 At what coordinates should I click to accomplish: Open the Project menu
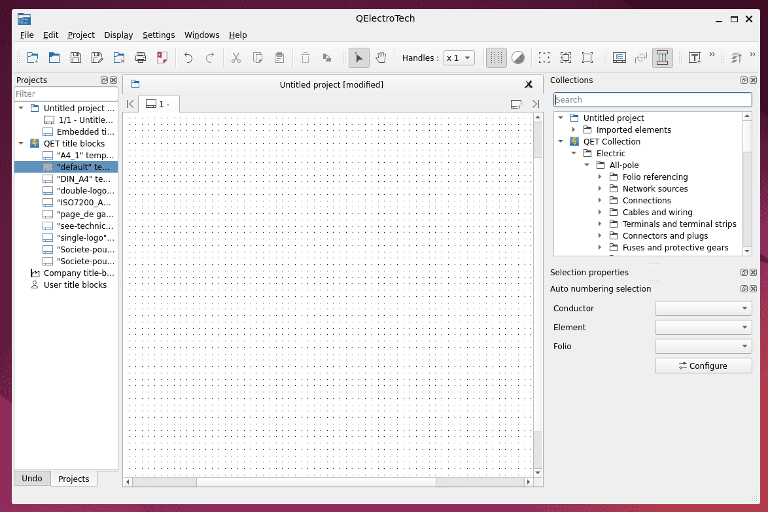[81, 35]
